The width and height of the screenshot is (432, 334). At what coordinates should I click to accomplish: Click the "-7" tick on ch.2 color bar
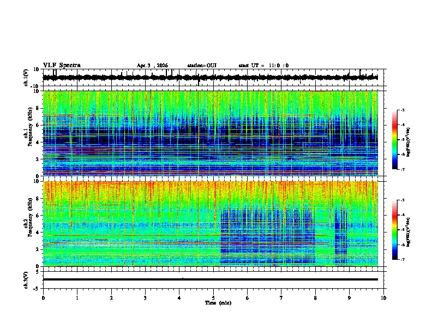point(403,259)
